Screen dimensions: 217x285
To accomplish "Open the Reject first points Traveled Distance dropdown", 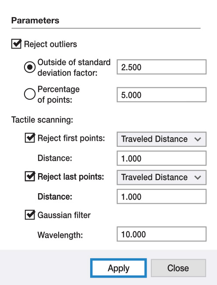I will [x=161, y=139].
